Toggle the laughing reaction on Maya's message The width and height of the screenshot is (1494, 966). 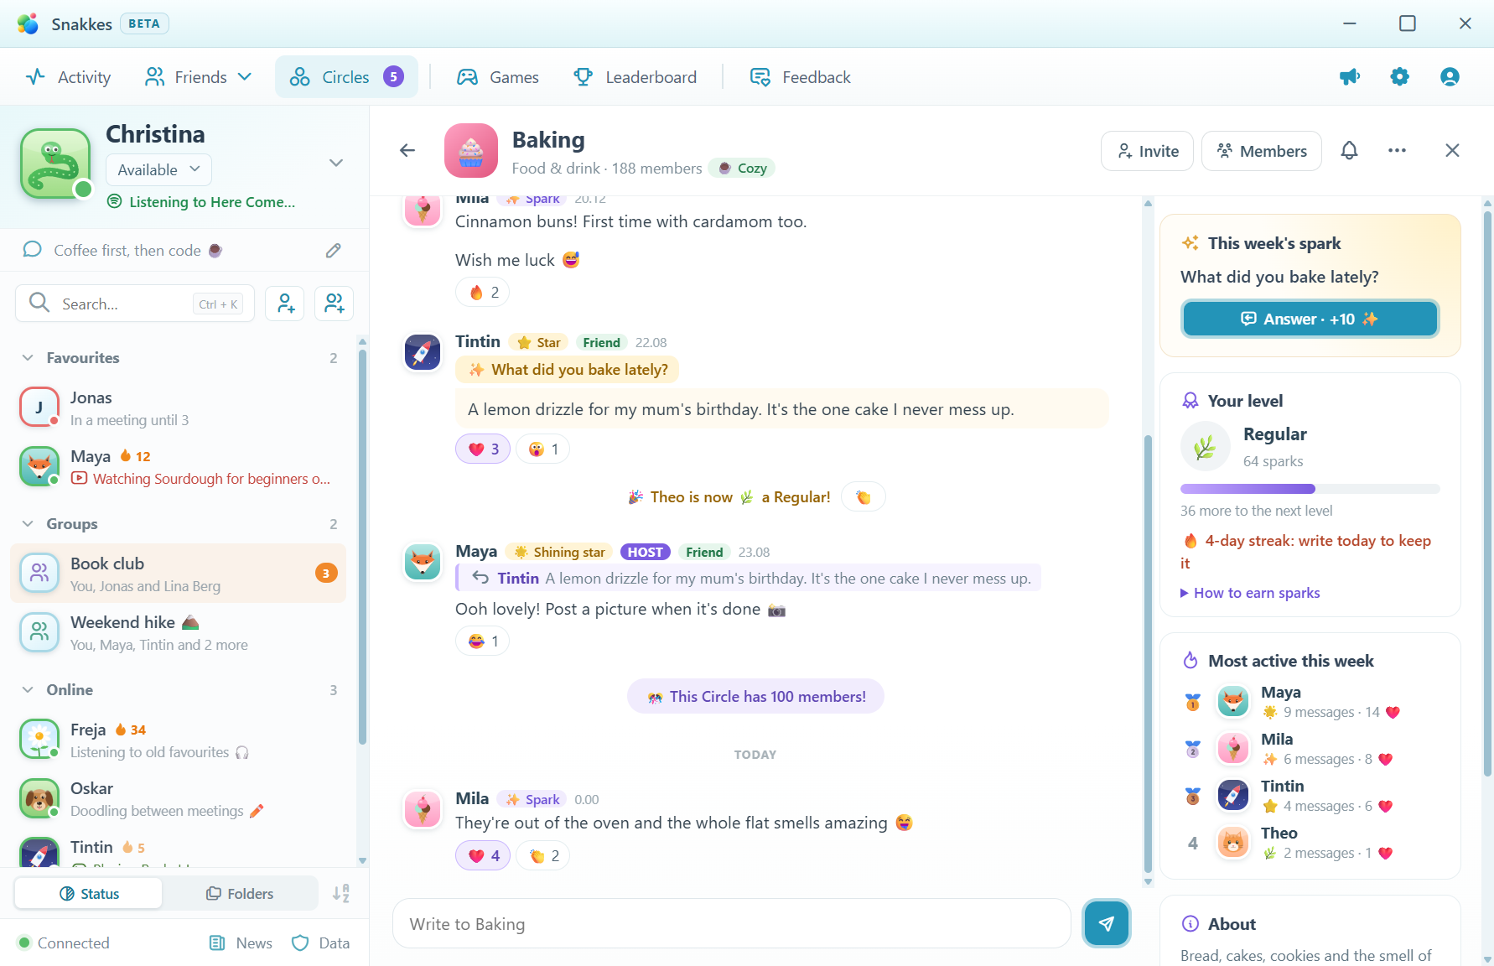pos(483,641)
